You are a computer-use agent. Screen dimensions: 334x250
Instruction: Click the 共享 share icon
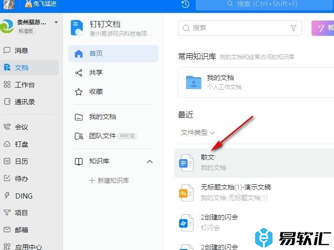coord(79,73)
